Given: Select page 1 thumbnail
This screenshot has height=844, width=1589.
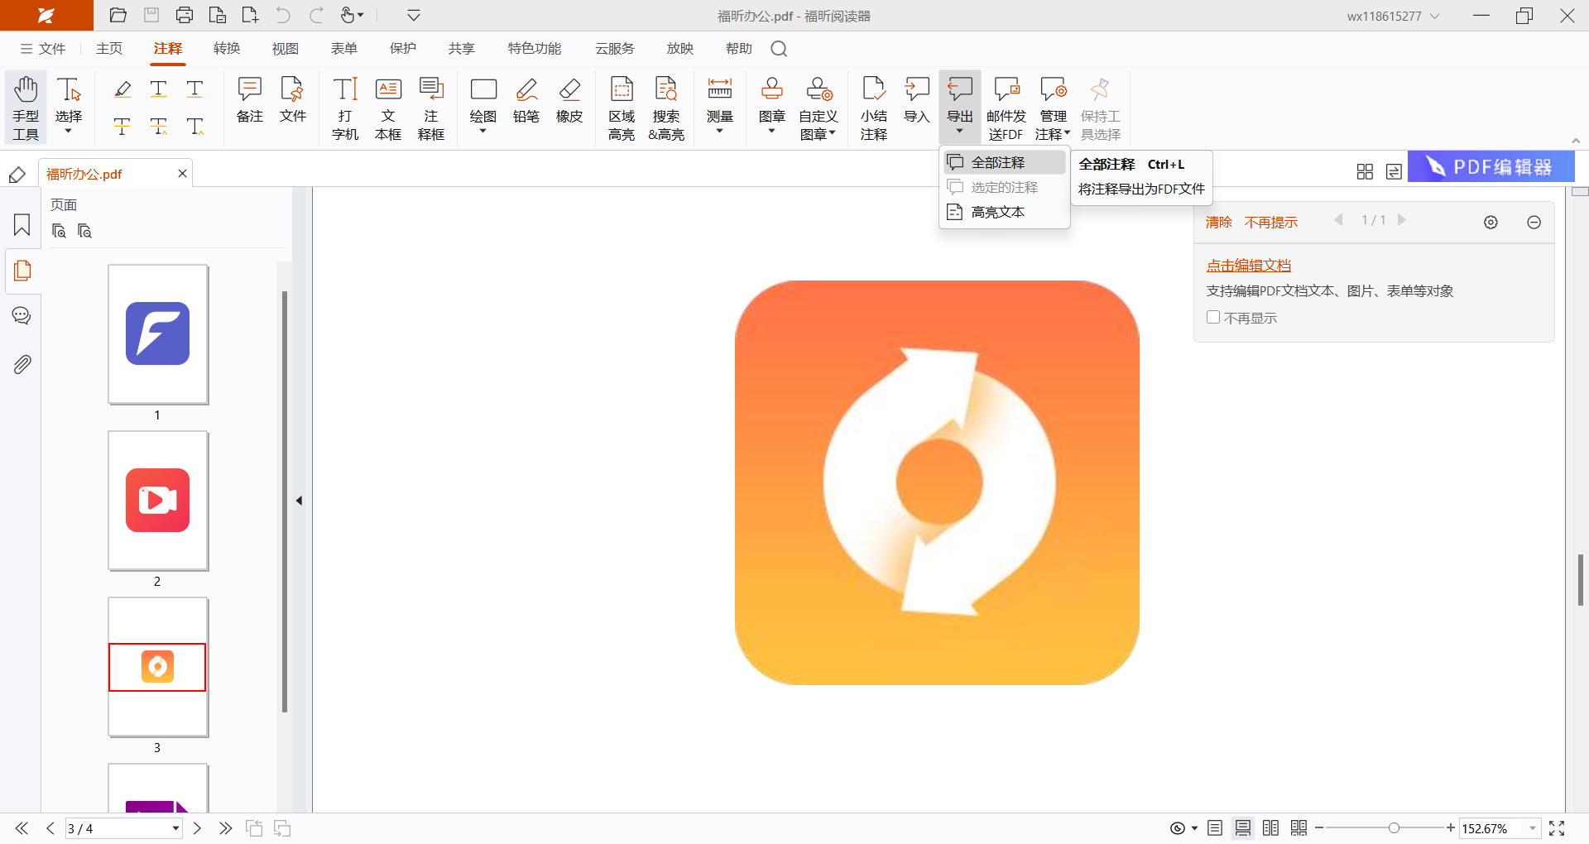Looking at the screenshot, I should [x=158, y=334].
